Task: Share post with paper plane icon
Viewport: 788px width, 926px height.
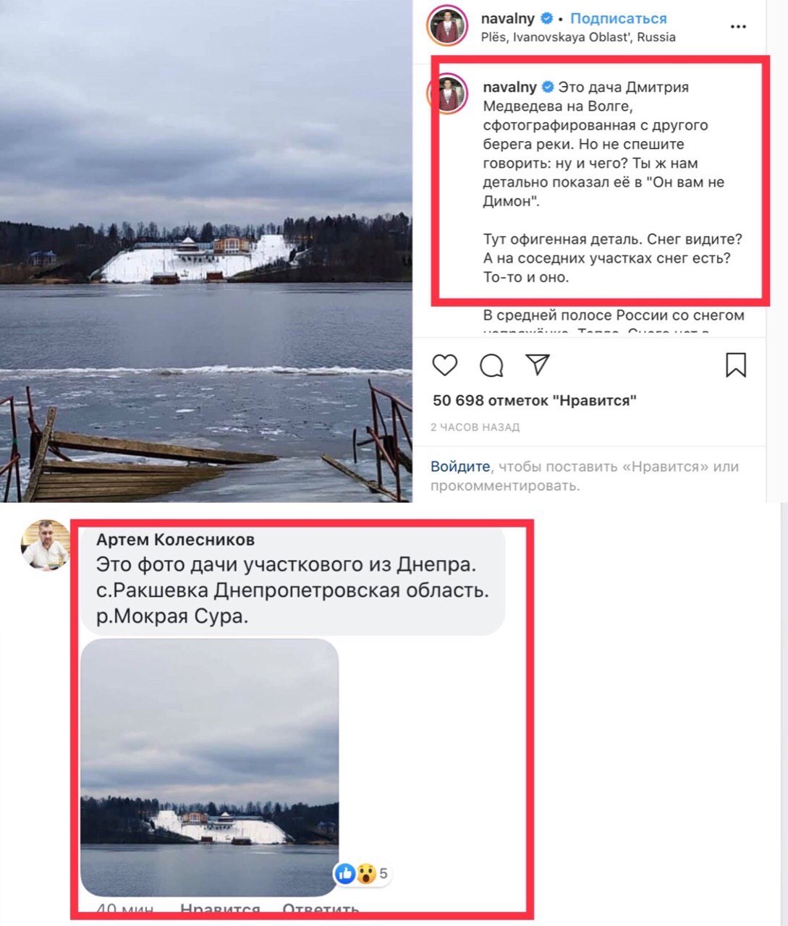Action: [x=538, y=365]
